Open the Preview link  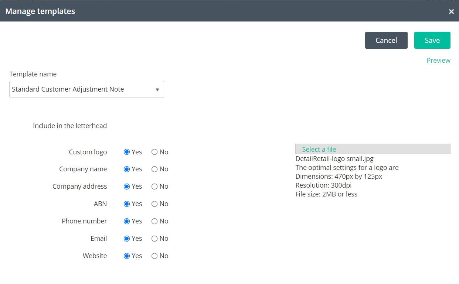click(x=438, y=60)
